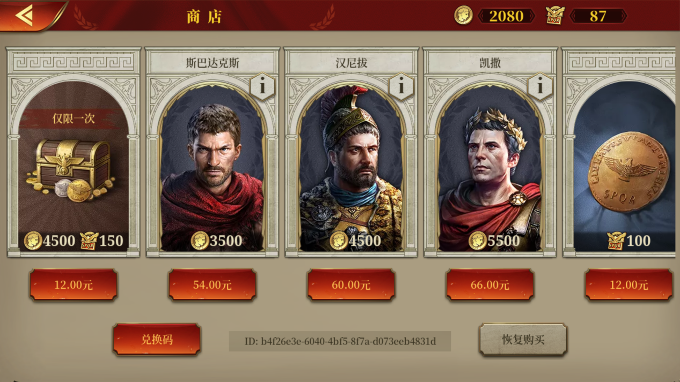Screen dimensions: 680x382
Task: Buy 汉尼拔 for 60.00元
Action: click(x=351, y=284)
